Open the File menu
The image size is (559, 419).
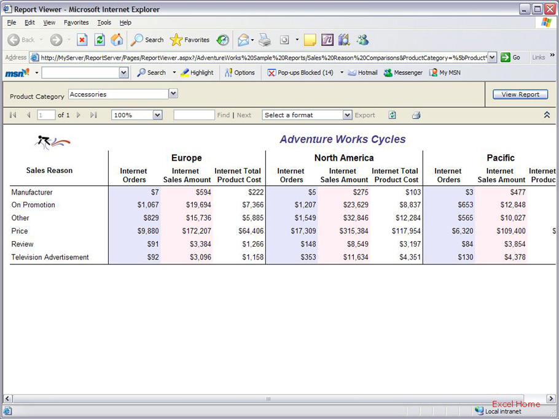(x=12, y=23)
